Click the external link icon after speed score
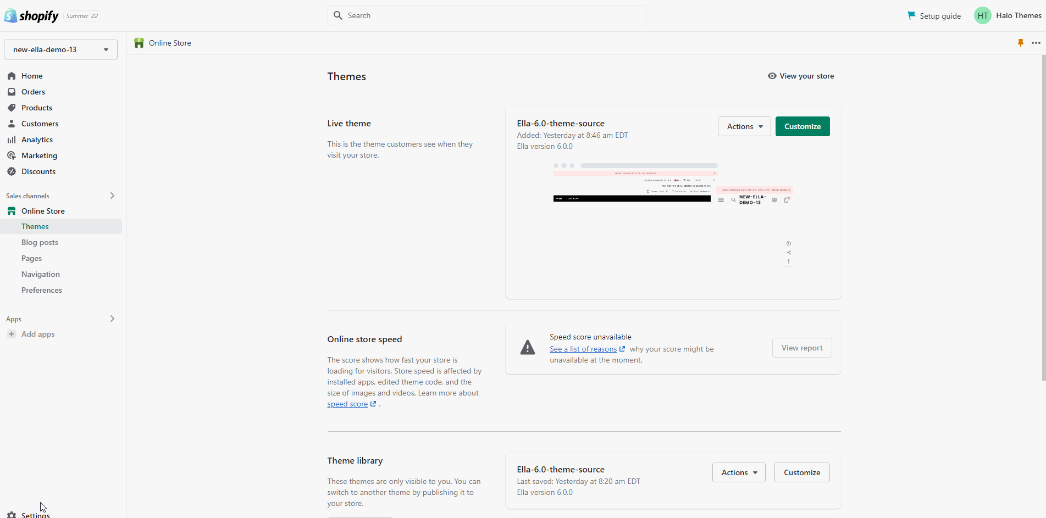Screen dimensions: 1046x518 tap(373, 404)
